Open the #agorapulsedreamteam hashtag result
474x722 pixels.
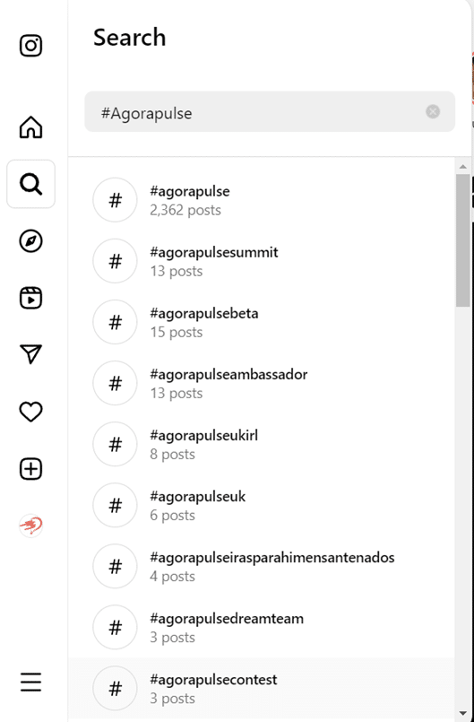pos(262,627)
